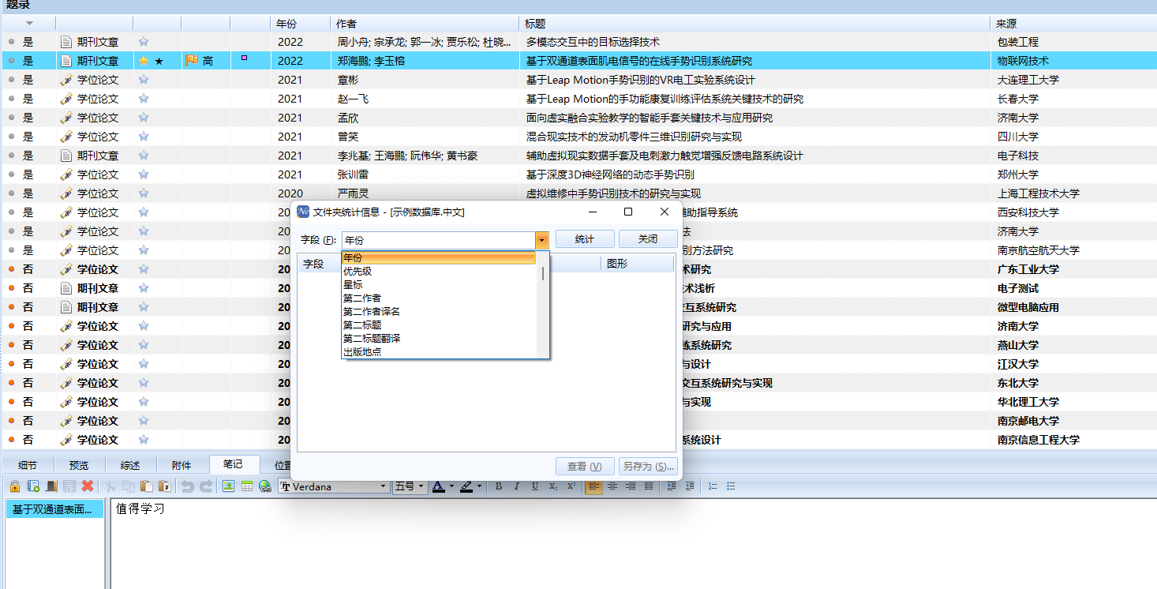This screenshot has width=1157, height=589.
Task: Click the insert image icon in notes toolbar
Action: point(228,486)
